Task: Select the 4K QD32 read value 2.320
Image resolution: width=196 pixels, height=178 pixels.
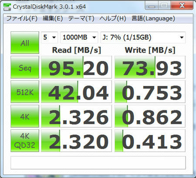Action: 76,141
